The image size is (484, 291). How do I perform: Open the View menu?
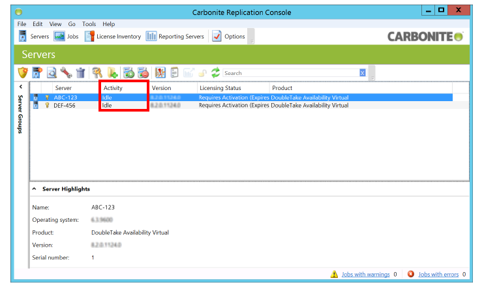coord(55,23)
